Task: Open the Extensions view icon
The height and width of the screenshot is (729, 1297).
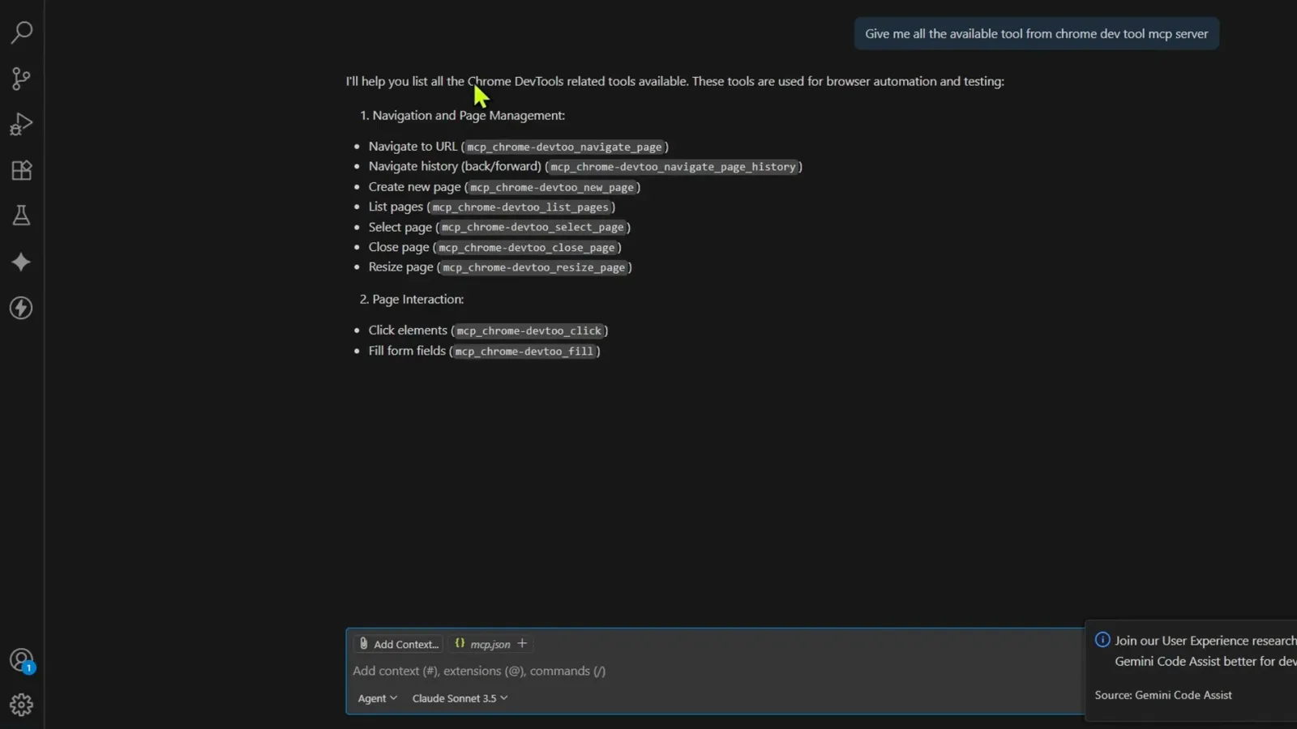Action: 22,170
